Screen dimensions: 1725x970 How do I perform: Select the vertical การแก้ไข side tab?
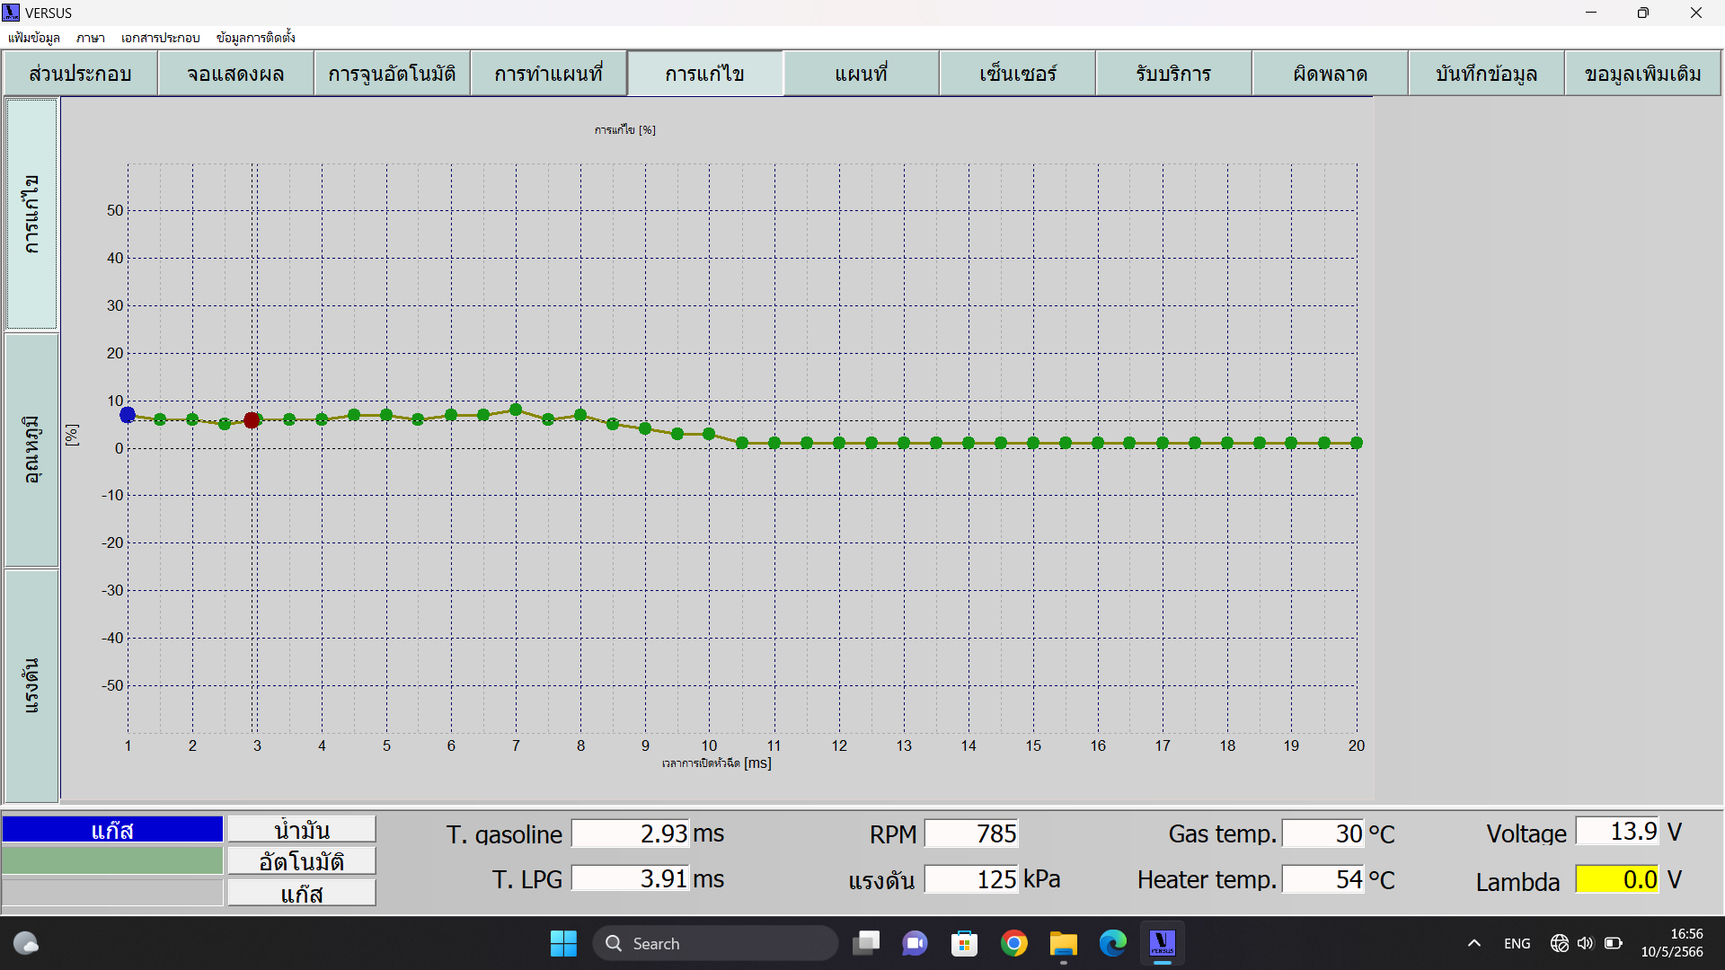pos(31,215)
